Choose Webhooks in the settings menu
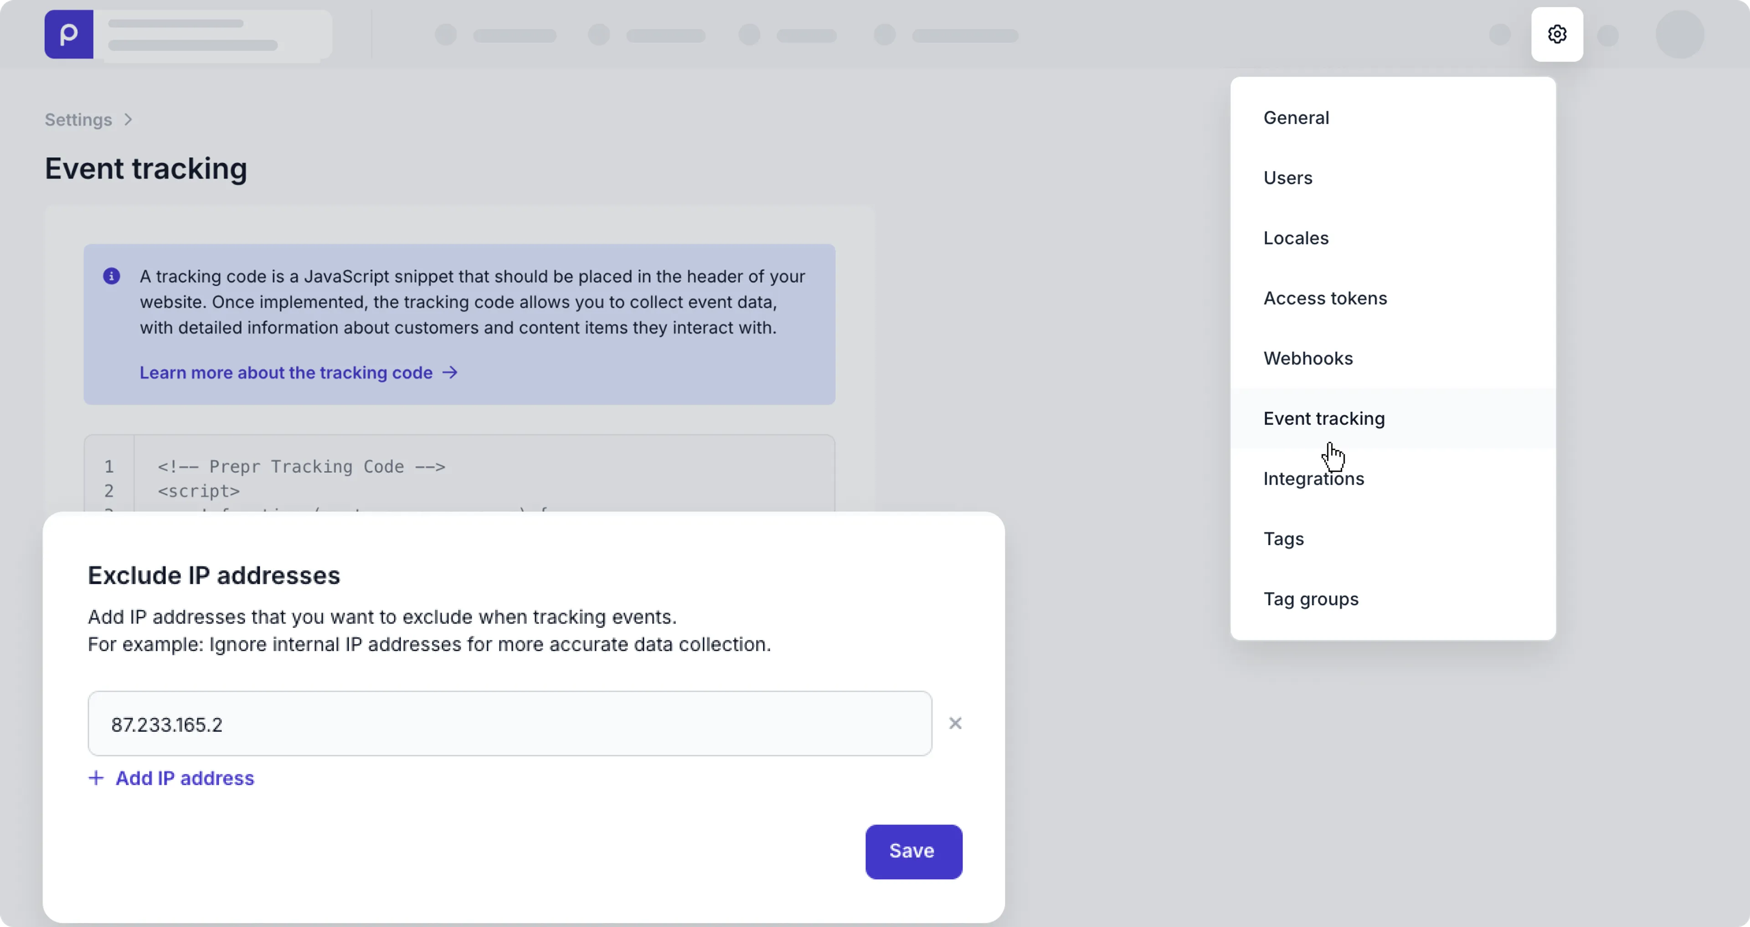The image size is (1750, 927). [1308, 358]
